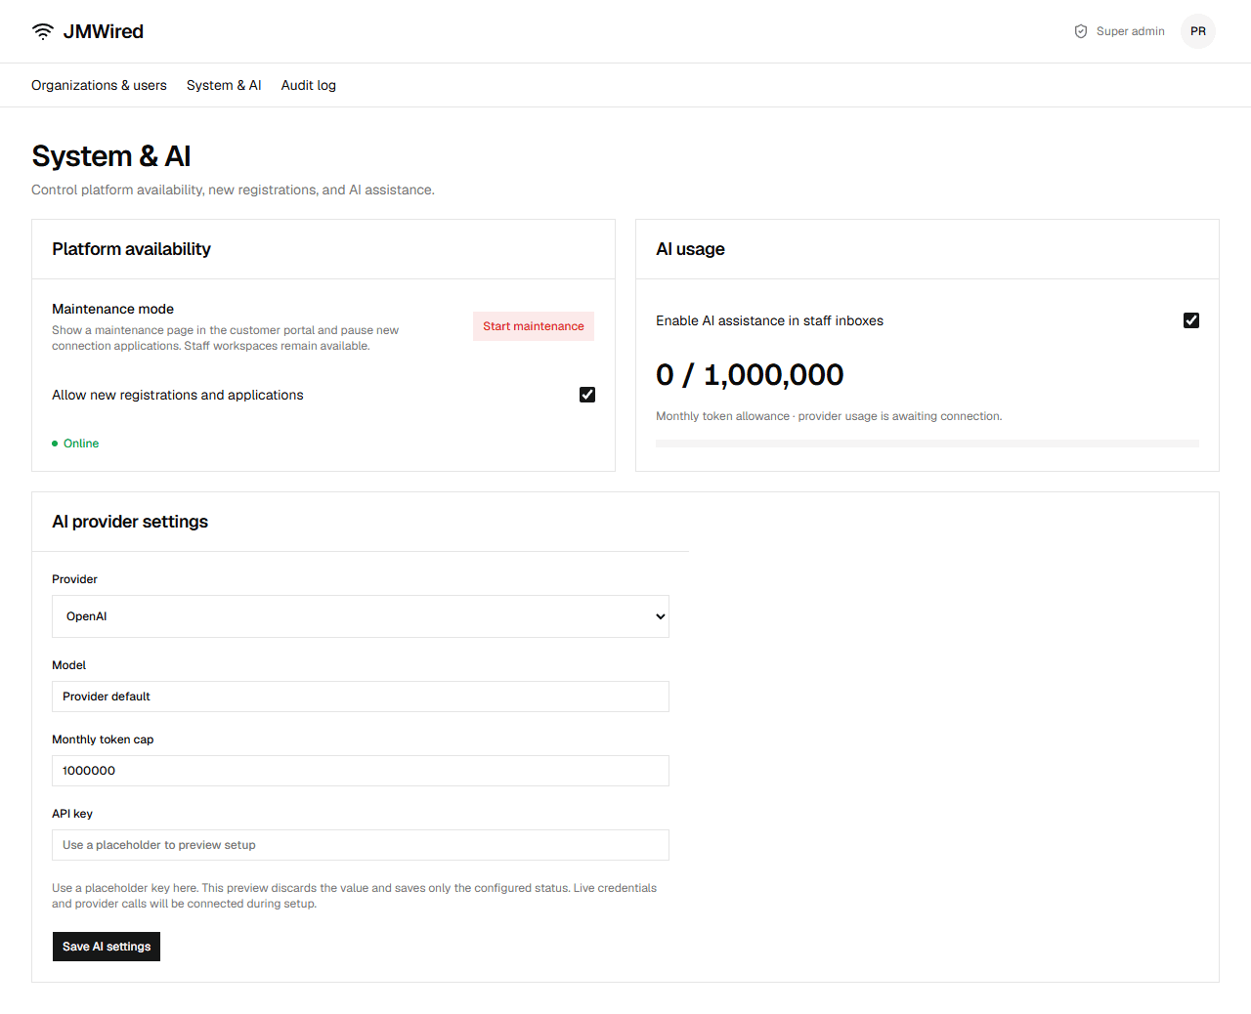Click the green Online status dot

tap(55, 444)
